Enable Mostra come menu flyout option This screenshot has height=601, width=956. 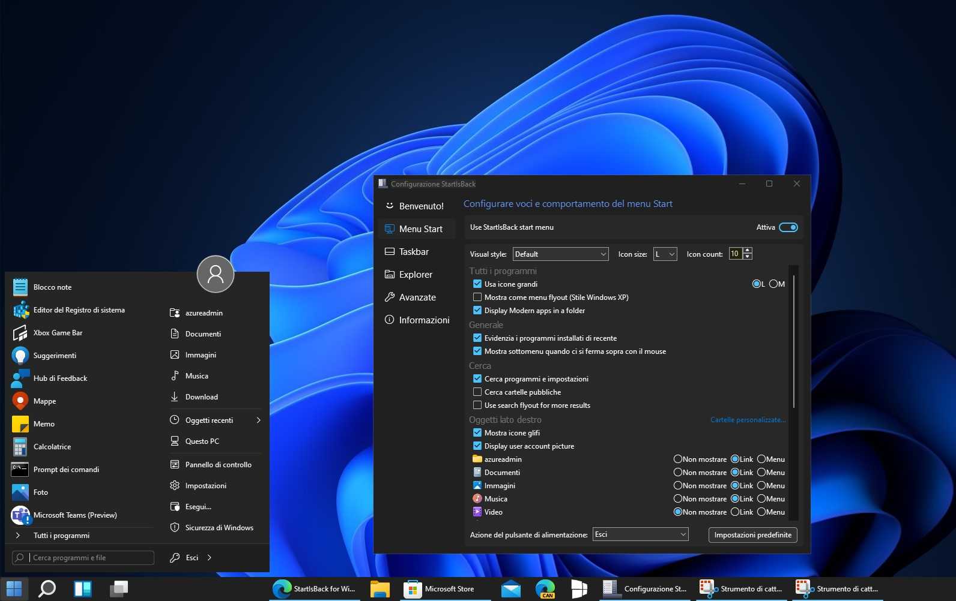[477, 298]
